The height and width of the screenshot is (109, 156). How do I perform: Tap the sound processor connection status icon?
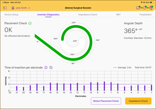151,8
